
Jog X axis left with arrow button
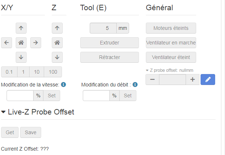pos(6,43)
